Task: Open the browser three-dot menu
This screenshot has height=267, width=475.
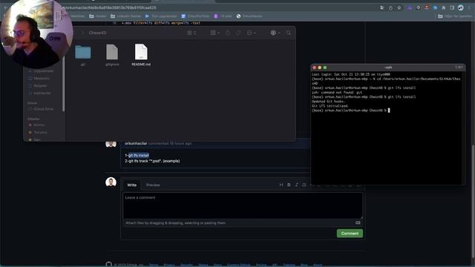Action: [469, 8]
